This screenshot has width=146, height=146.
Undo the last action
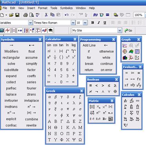pos(66,15)
